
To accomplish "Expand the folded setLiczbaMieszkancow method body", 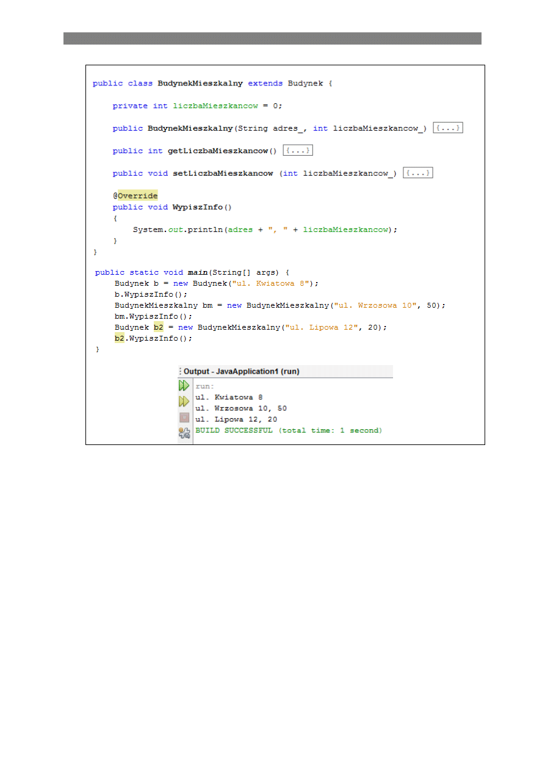I will [x=418, y=173].
